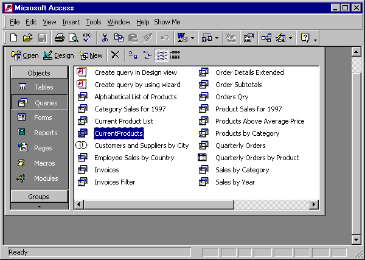The image size is (365, 260).
Task: Click the Analyze toolbar icon
Action: point(207,38)
